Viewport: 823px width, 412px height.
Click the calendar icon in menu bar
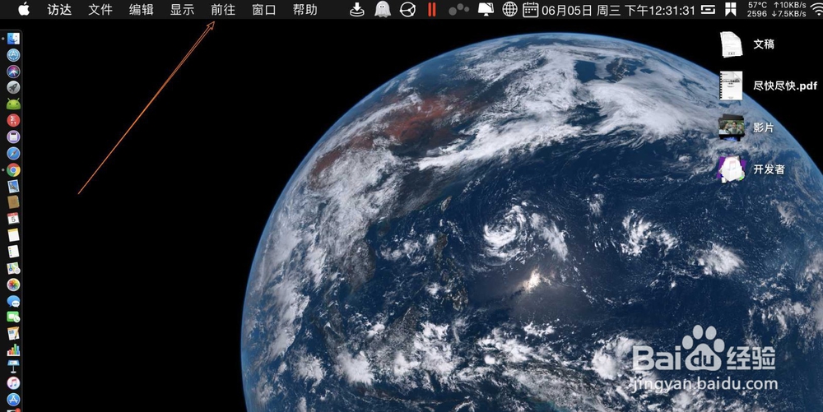tap(531, 9)
